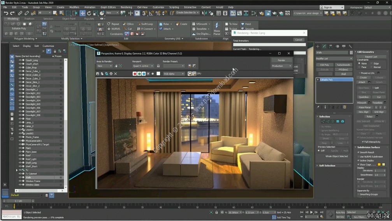Screen dimensions: 392x221
Task: Enable the red channel in render window
Action: coord(135,74)
